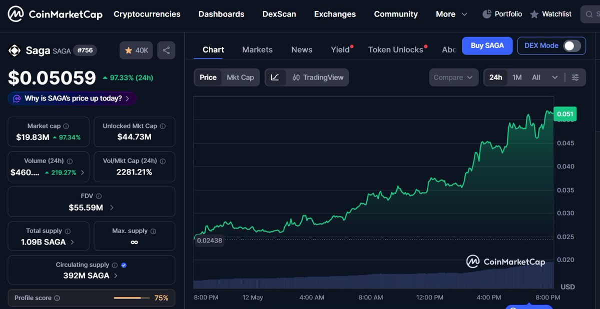The width and height of the screenshot is (600, 309).
Task: Click the verified badge near Circulating supply
Action: 124,265
